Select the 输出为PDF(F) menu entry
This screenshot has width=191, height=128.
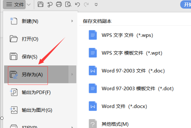click(36, 93)
